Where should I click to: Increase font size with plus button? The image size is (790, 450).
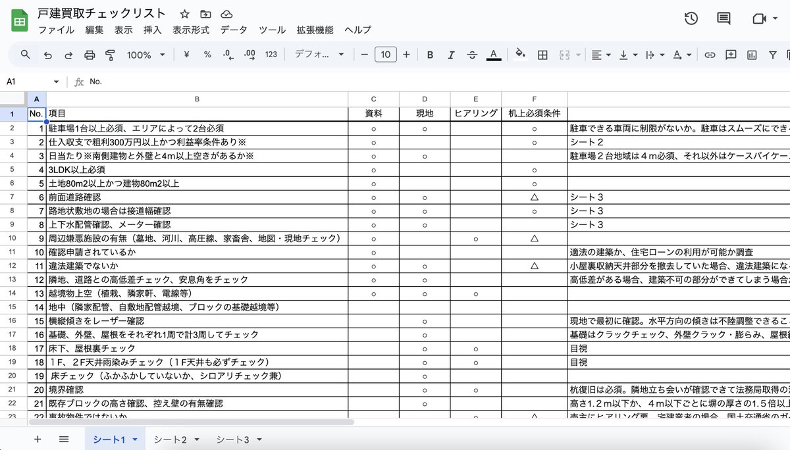click(406, 55)
